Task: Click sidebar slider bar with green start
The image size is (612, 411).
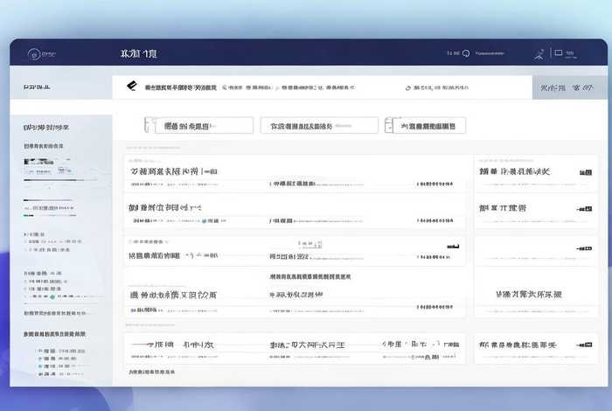Action: [x=50, y=215]
